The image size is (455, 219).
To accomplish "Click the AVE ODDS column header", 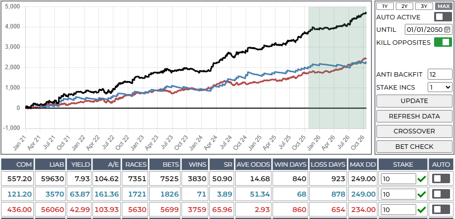I will pyautogui.click(x=253, y=164).
